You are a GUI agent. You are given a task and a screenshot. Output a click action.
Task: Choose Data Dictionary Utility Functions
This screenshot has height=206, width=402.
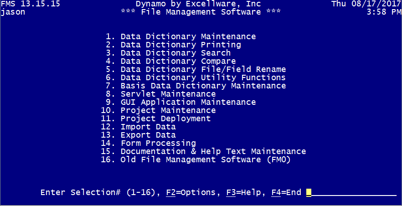203,77
